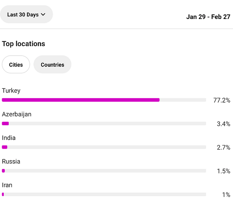Click the 1.5% value for Russia
Viewport: 233px width, 206px height.
point(224,171)
